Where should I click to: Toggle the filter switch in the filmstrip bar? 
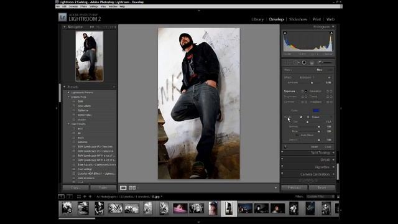[338, 197]
